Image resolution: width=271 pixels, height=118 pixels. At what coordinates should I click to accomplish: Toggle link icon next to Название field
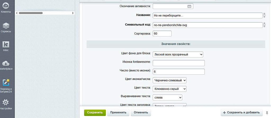coord(264,16)
